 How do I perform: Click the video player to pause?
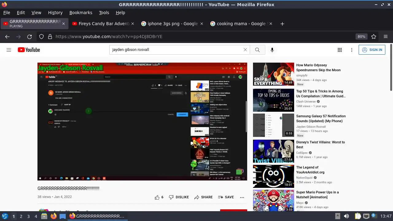[x=142, y=122]
